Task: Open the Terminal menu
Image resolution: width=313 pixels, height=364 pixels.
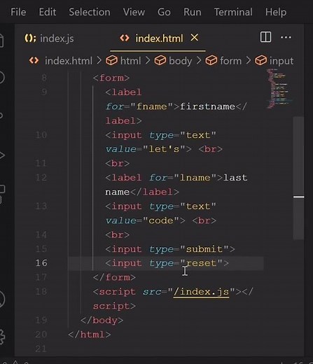Action: [233, 12]
